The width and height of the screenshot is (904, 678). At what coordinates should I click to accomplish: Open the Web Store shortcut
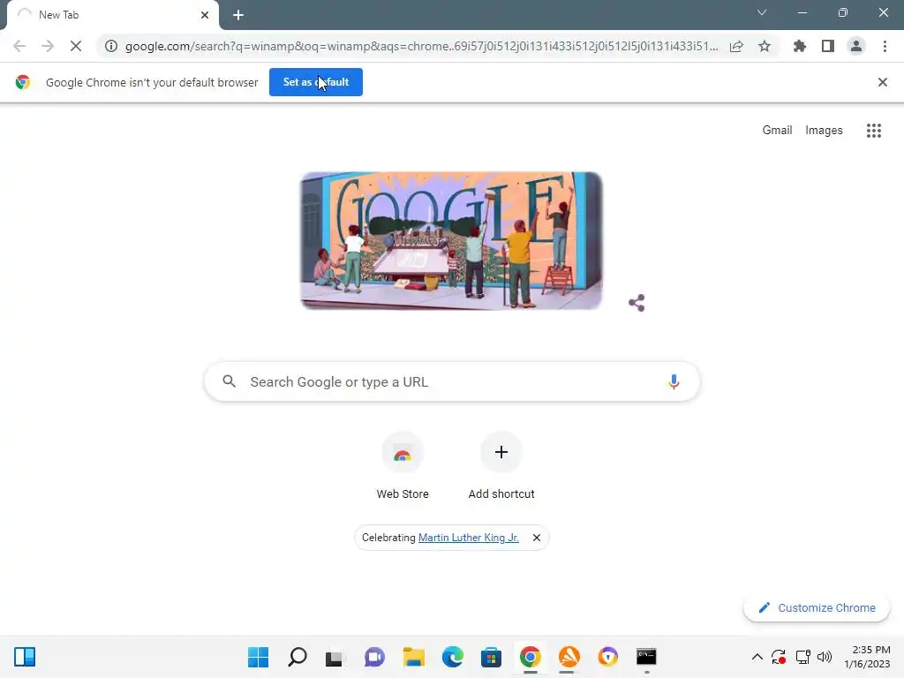coord(403,466)
